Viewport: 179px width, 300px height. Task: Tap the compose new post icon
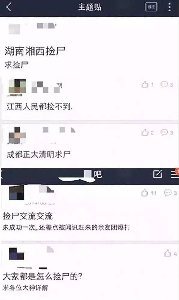click(x=157, y=174)
